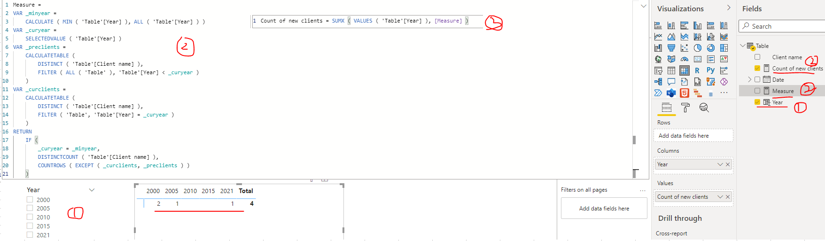Open the Format paint roller tab
The width and height of the screenshot is (825, 241).
click(685, 108)
